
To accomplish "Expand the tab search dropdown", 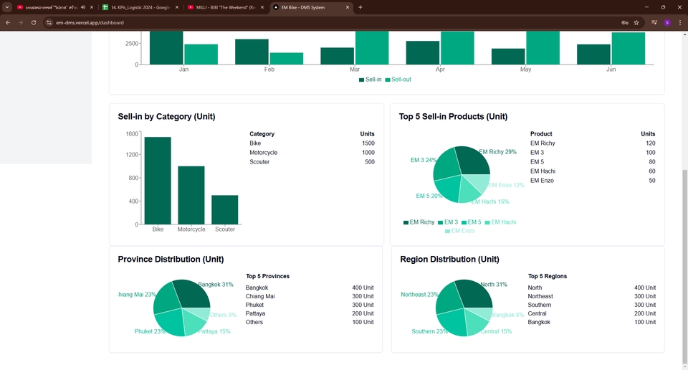I will (x=7, y=7).
